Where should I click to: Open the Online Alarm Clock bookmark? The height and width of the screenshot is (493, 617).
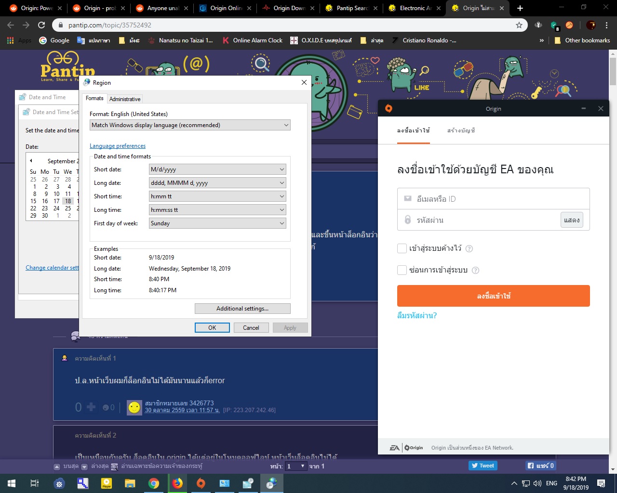[252, 40]
